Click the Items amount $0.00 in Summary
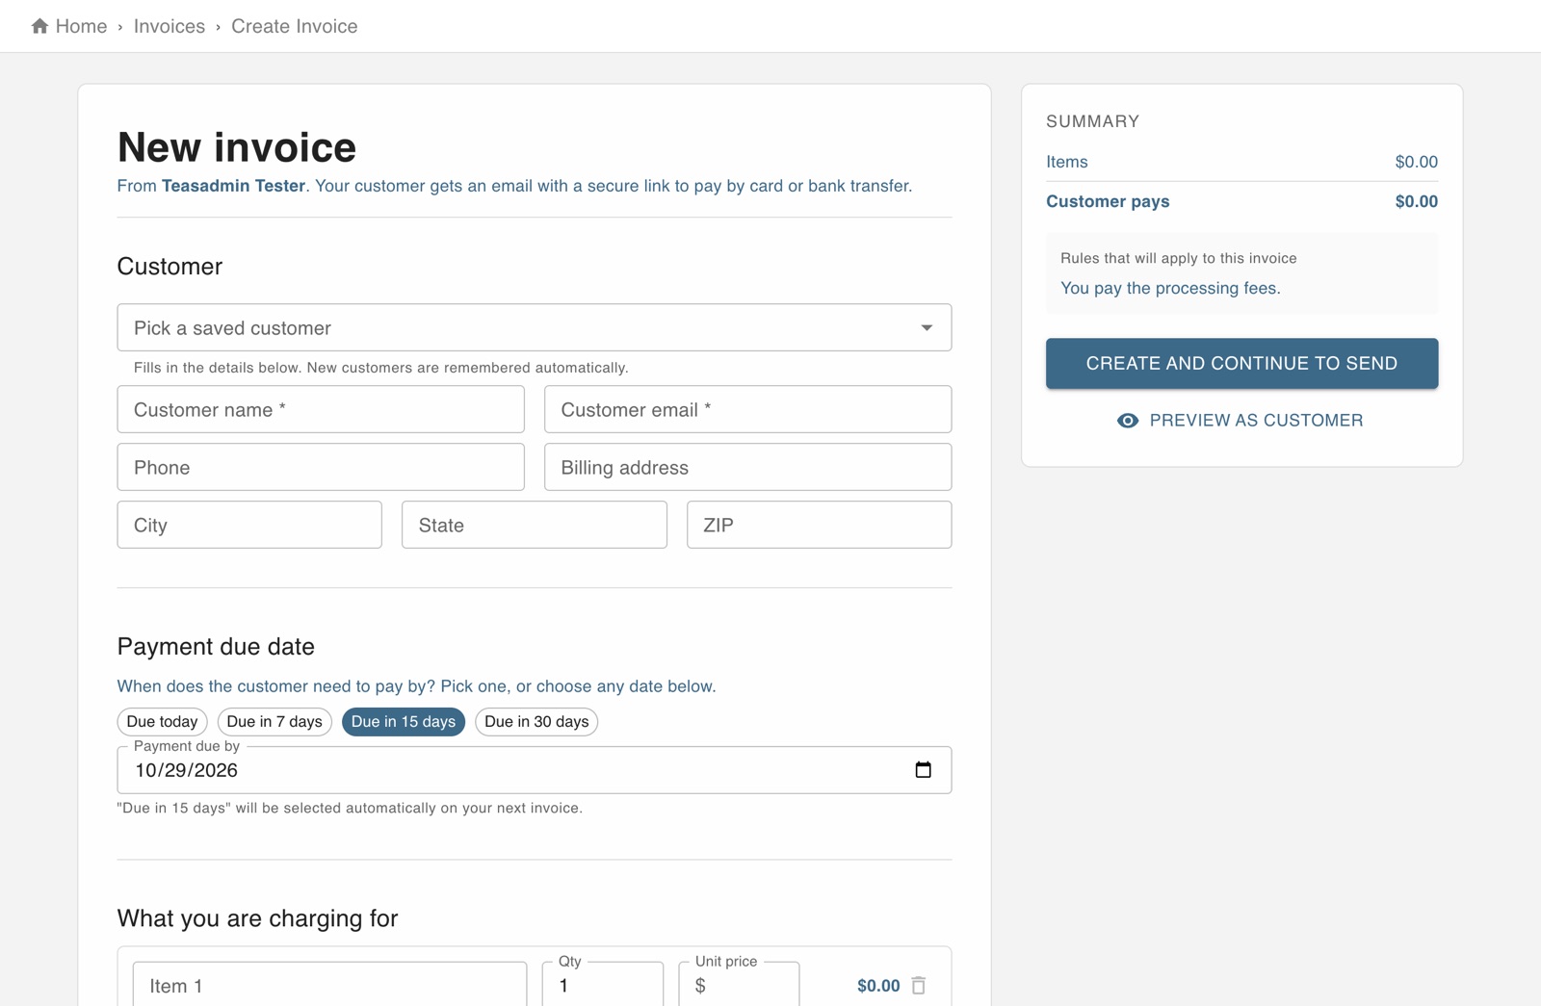 pos(1416,162)
